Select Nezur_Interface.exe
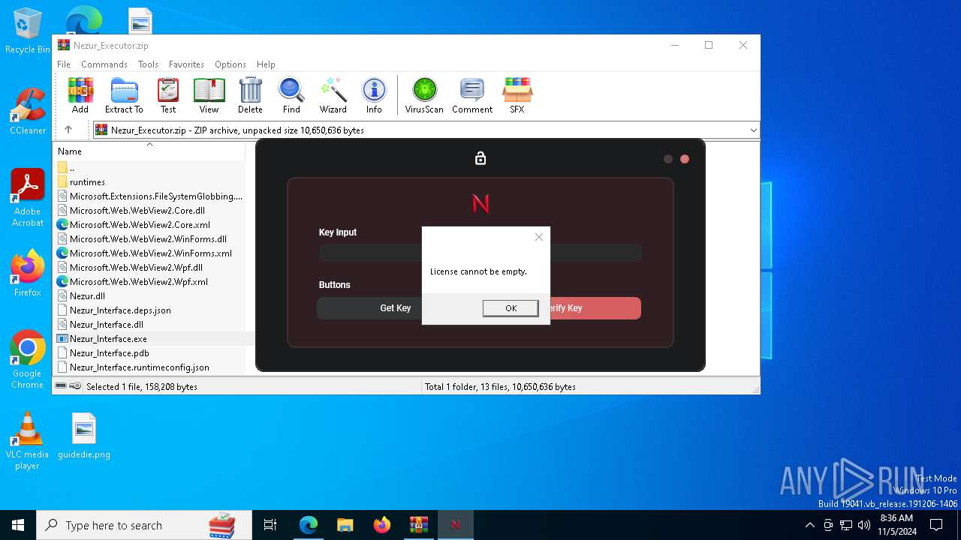The width and height of the screenshot is (961, 540). pos(149,339)
